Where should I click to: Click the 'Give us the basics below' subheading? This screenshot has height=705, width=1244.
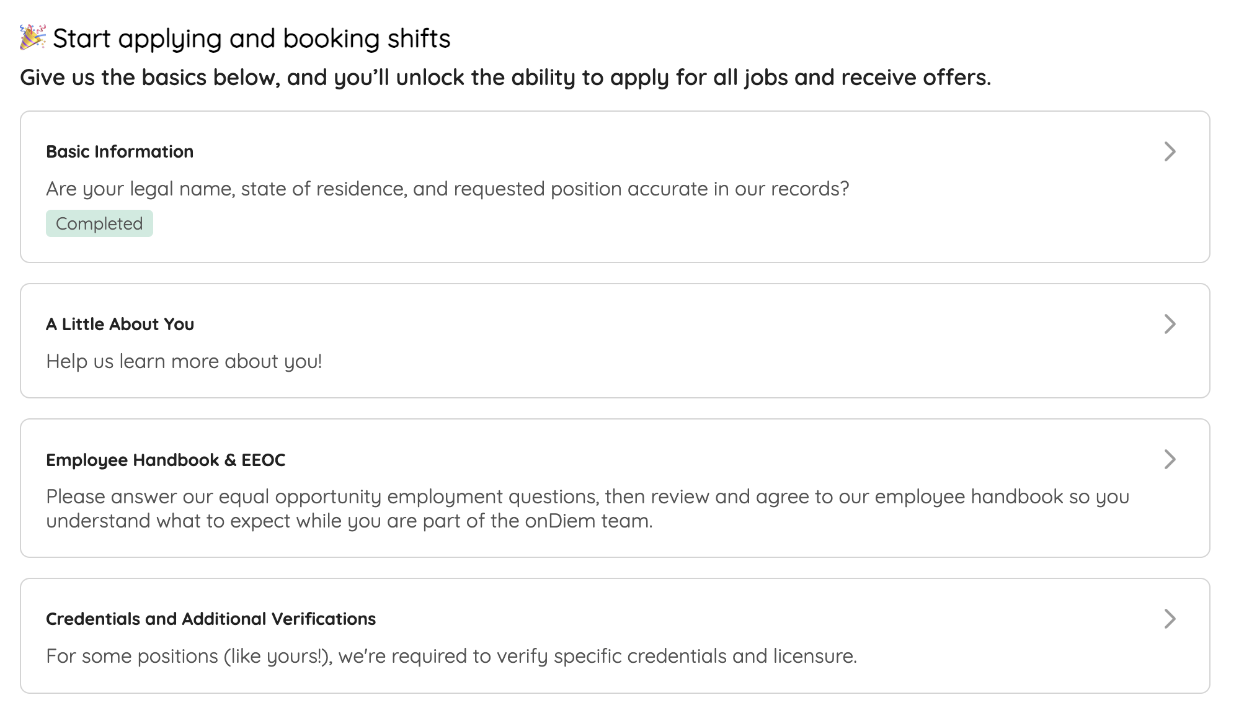[x=505, y=78]
